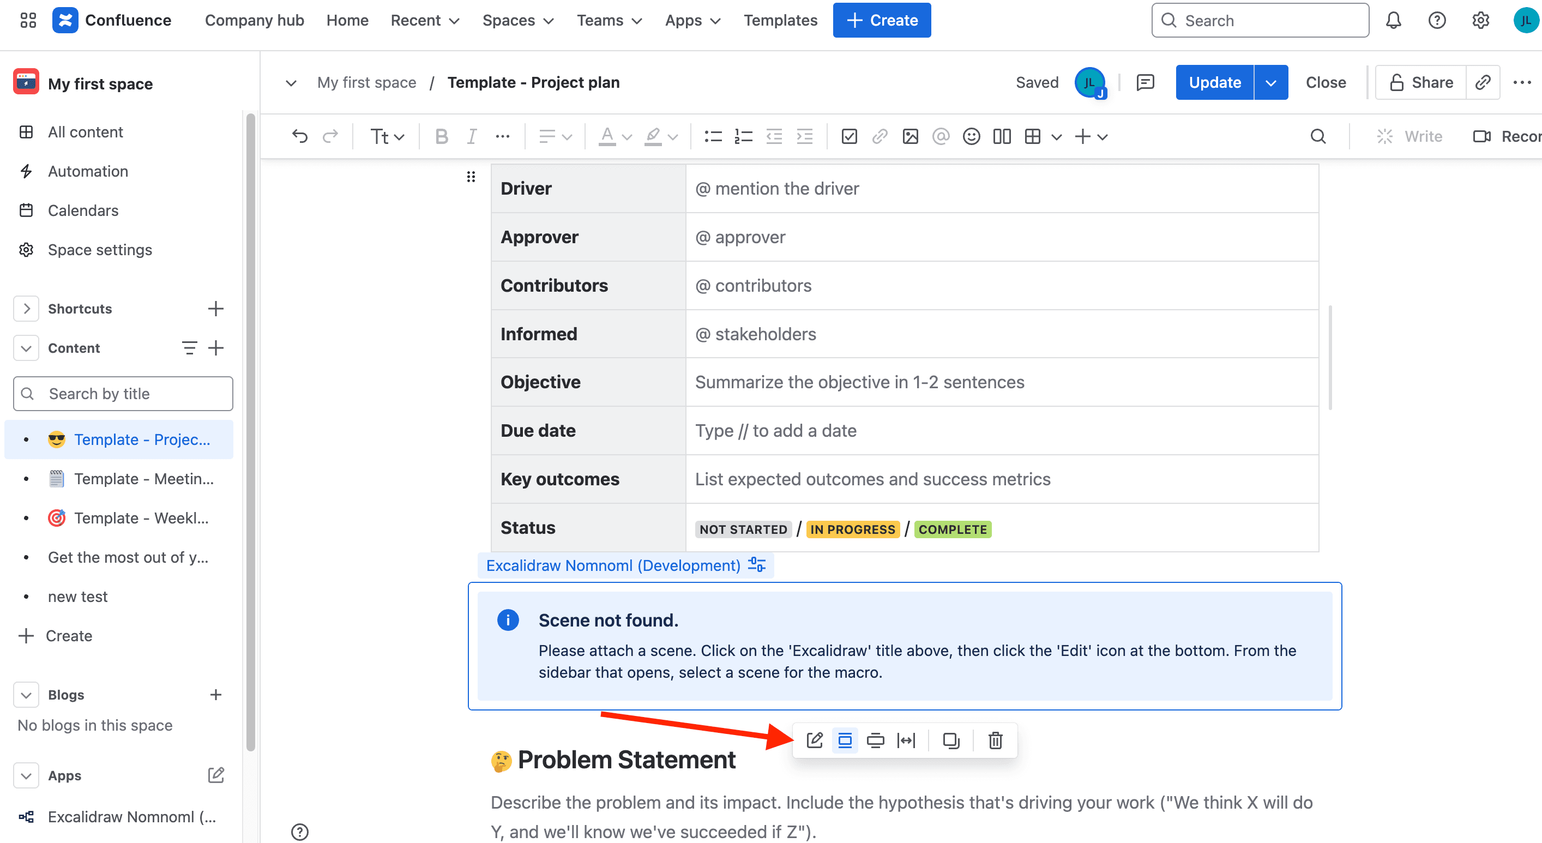Open Template - Meeting notes page in sidebar

pos(118,479)
